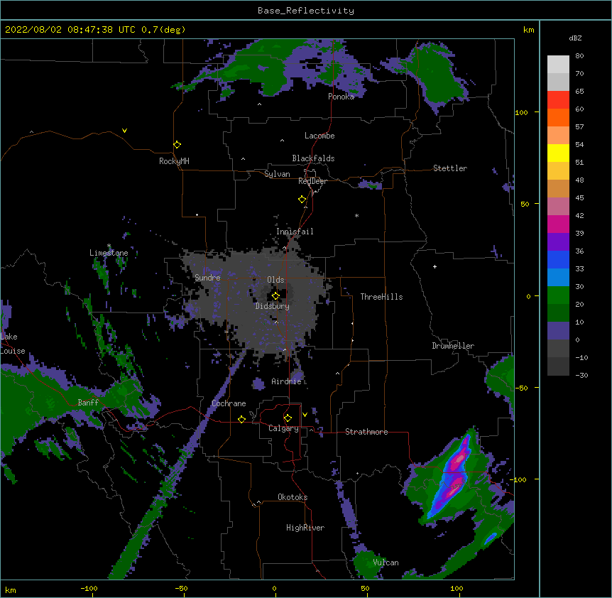612x598 pixels.
Task: Click the Sylvan label
Action: pyautogui.click(x=277, y=174)
